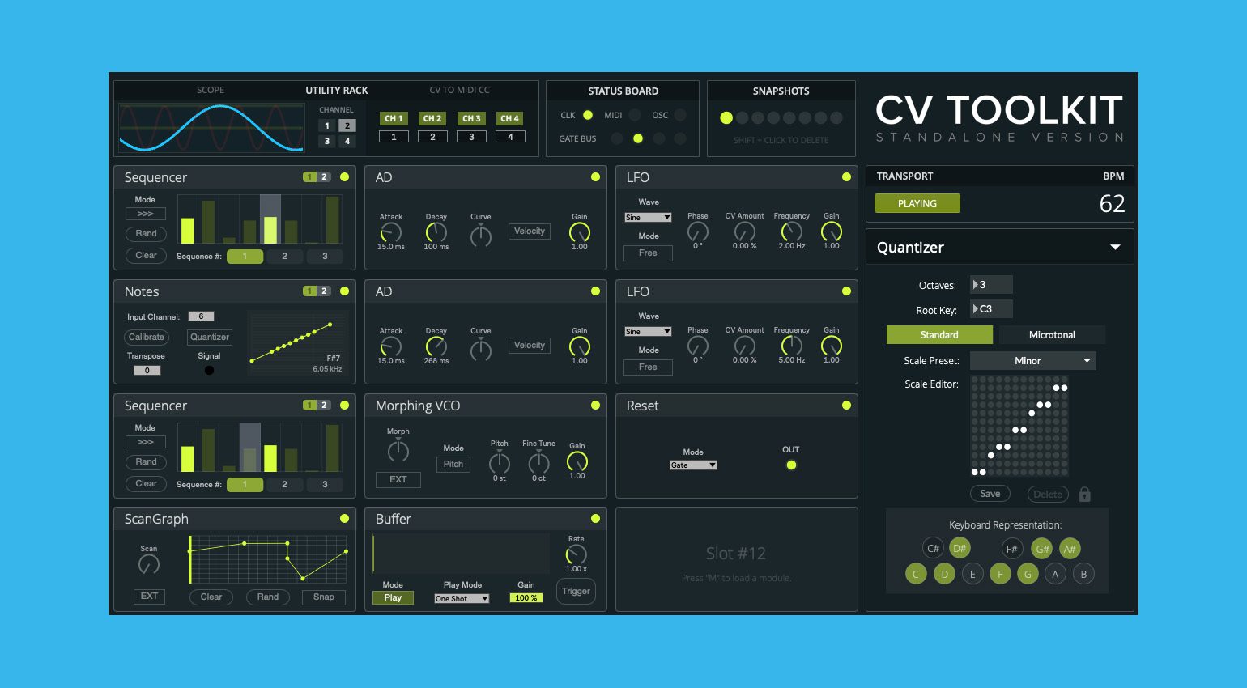The width and height of the screenshot is (1247, 688).
Task: Expand the Quantizer panel arrow
Action: [1115, 247]
